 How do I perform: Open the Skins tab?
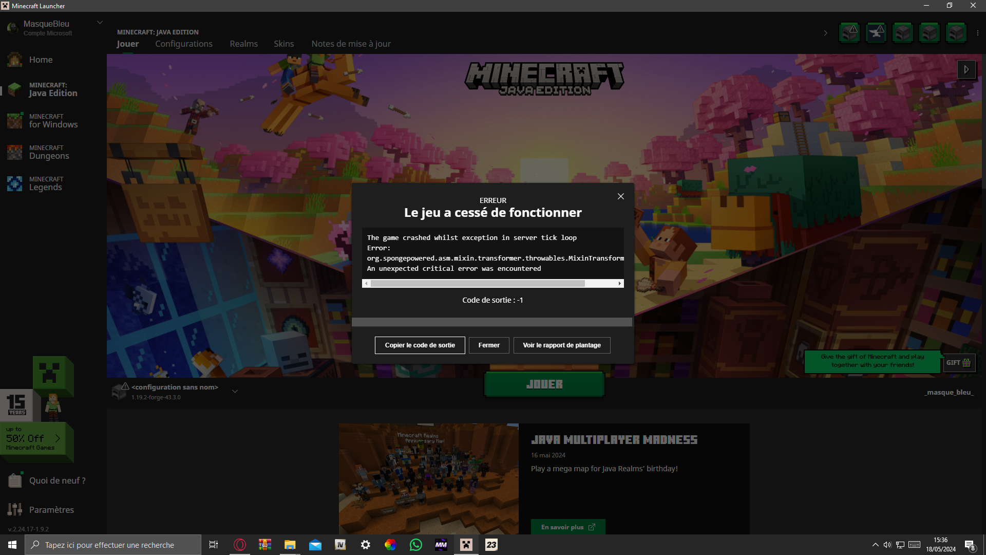(x=284, y=44)
